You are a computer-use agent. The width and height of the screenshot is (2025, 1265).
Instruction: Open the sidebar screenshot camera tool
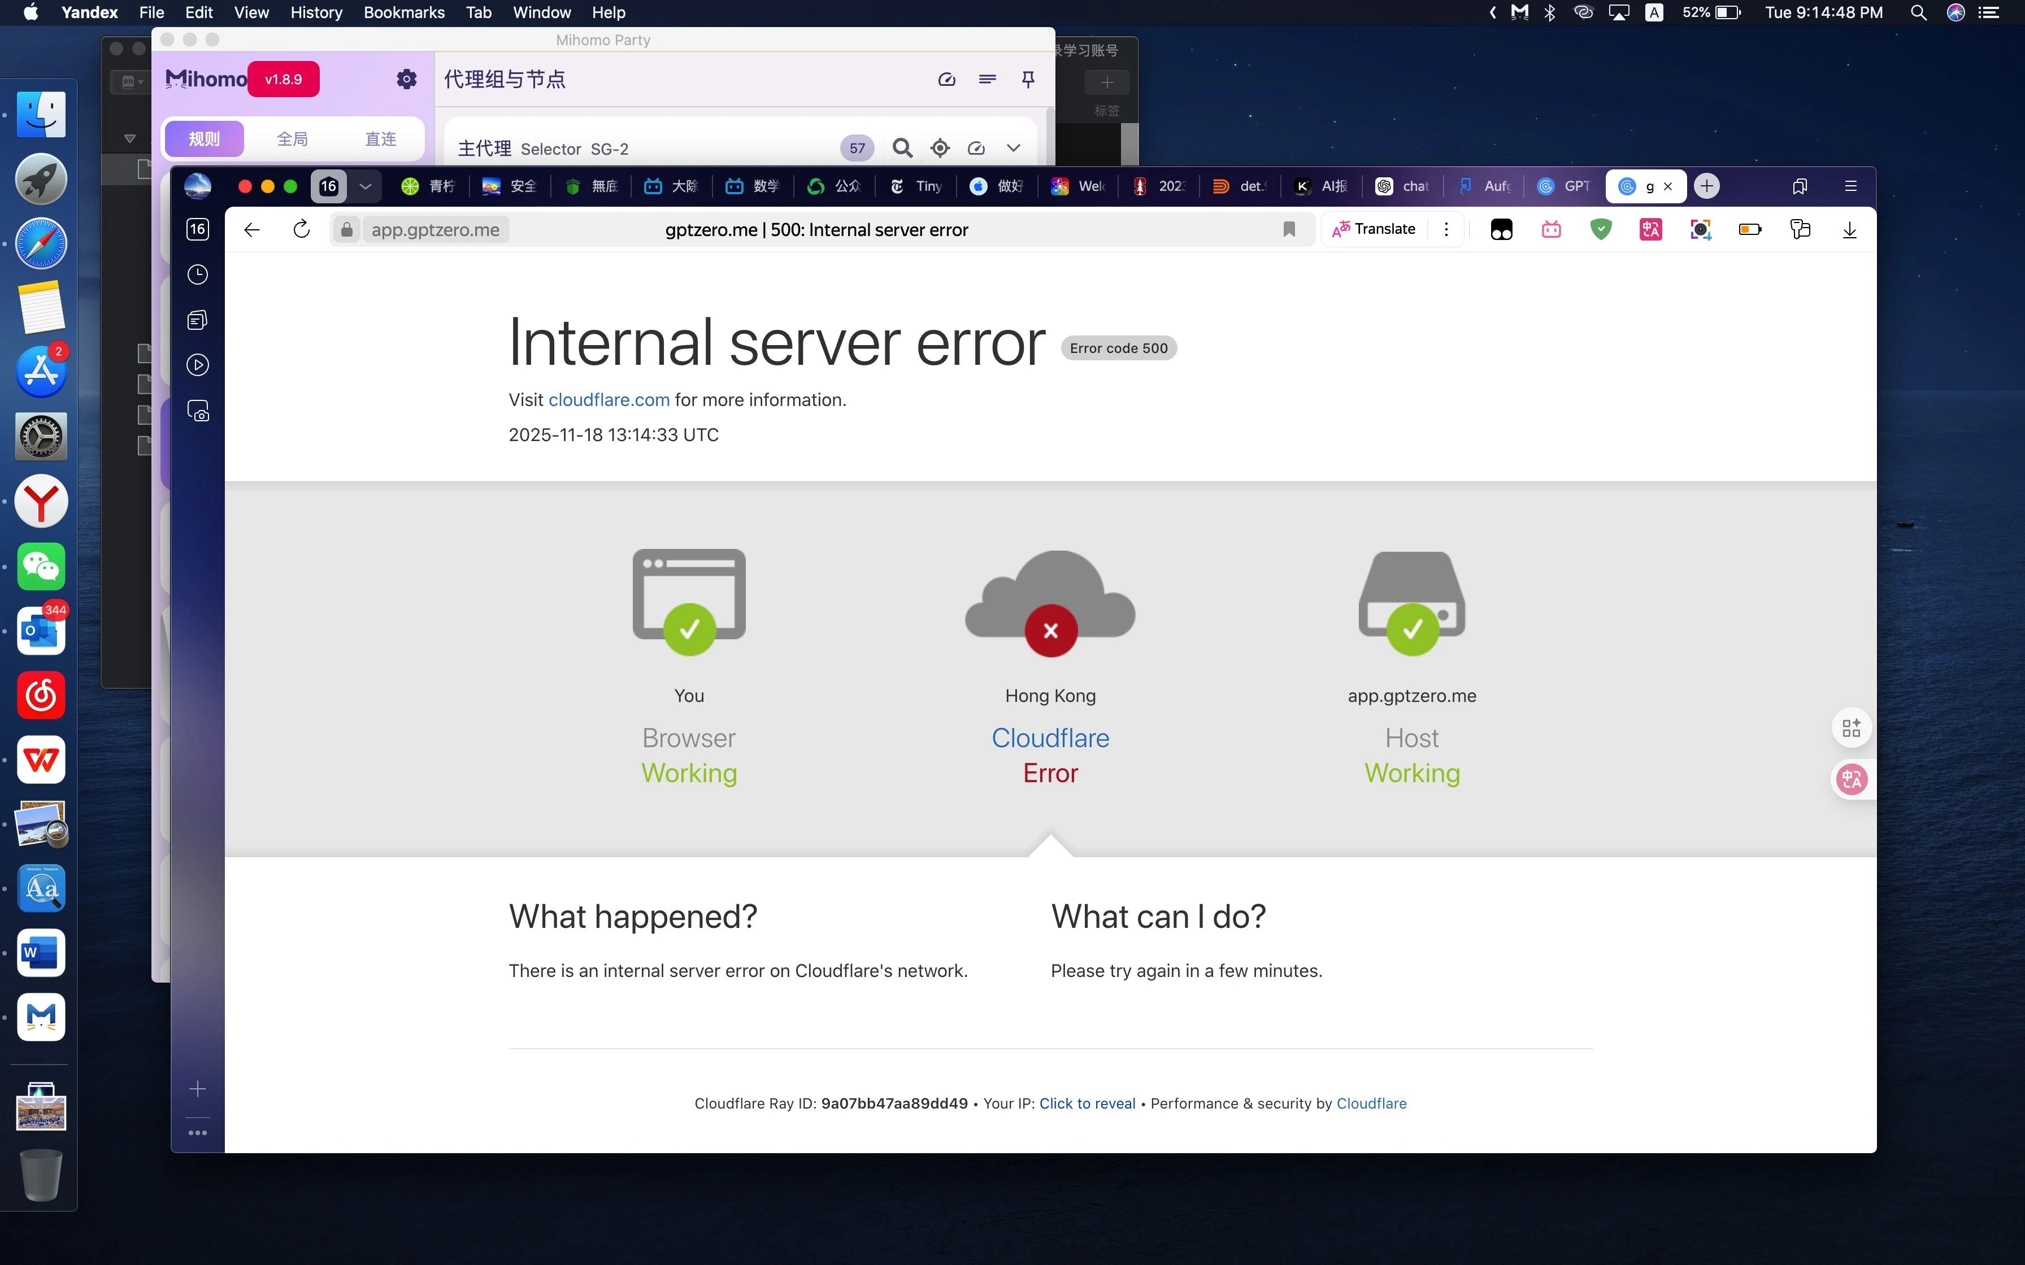[198, 411]
